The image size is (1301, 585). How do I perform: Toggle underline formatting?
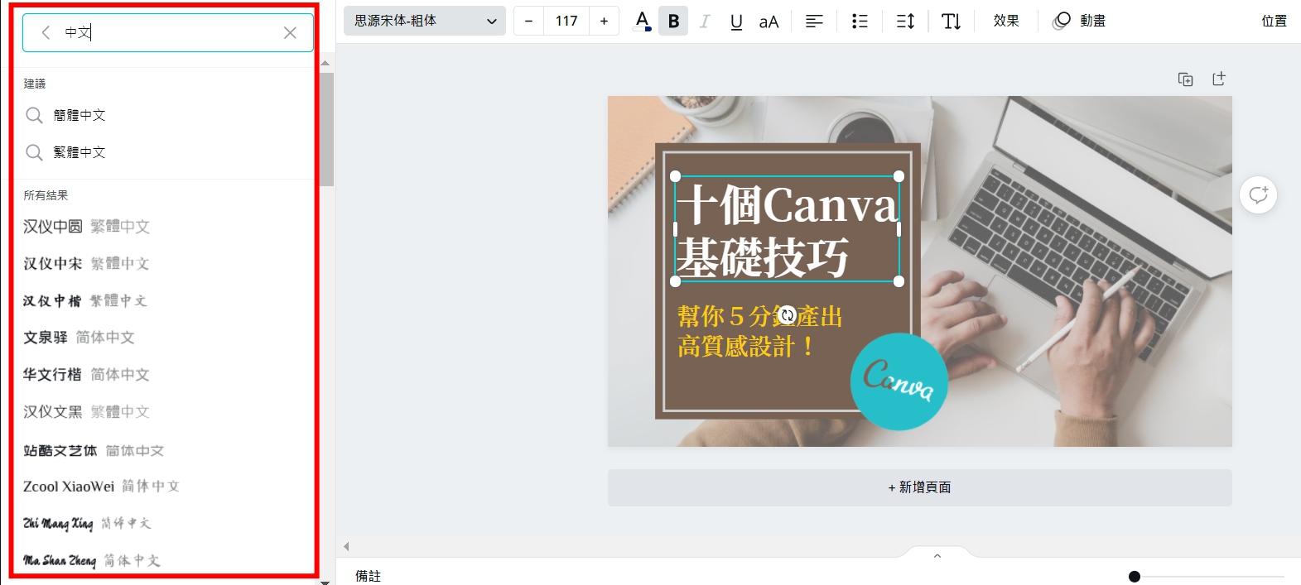(736, 21)
